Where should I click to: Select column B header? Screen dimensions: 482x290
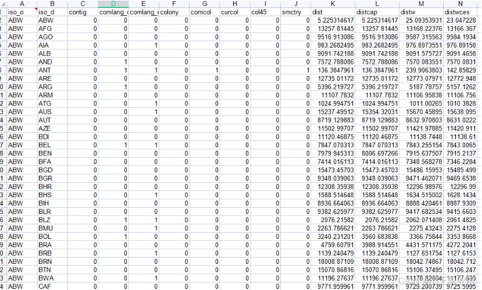coord(52,3)
